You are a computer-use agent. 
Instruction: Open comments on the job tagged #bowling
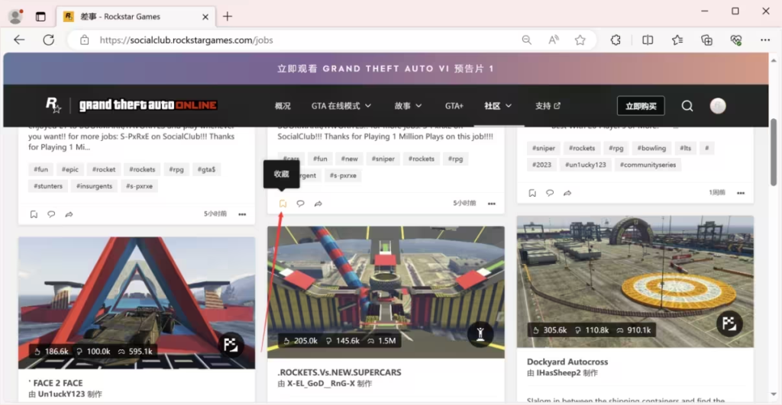(x=550, y=193)
